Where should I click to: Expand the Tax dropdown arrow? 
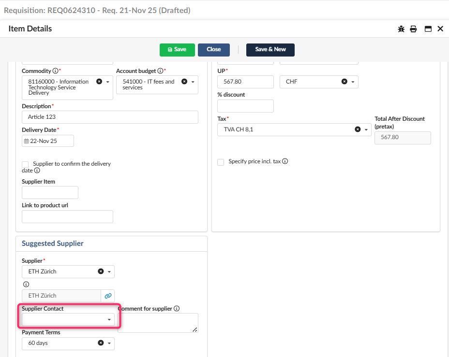point(366,130)
